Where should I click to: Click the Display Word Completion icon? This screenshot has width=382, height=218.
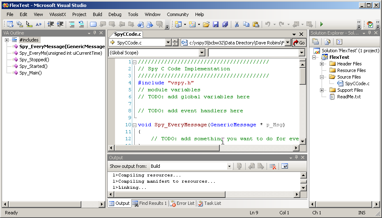tap(39, 24)
